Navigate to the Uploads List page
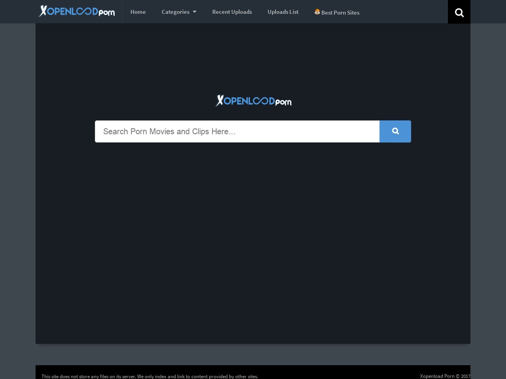This screenshot has width=506, height=379. (283, 12)
